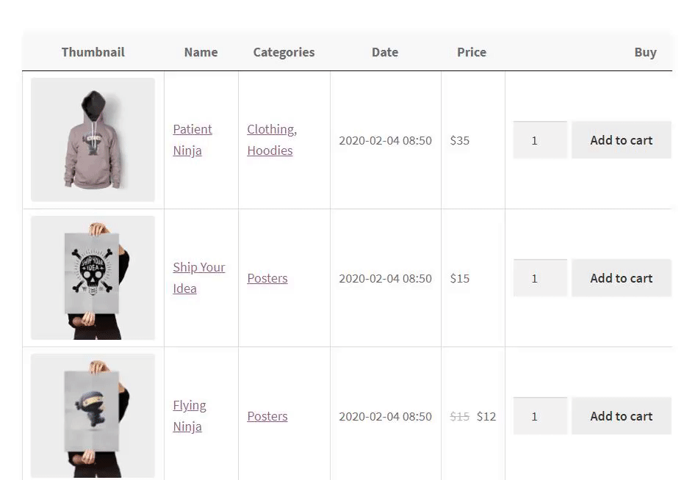Browse the Hoodies category link
The height and width of the screenshot is (480, 698).
(x=270, y=150)
